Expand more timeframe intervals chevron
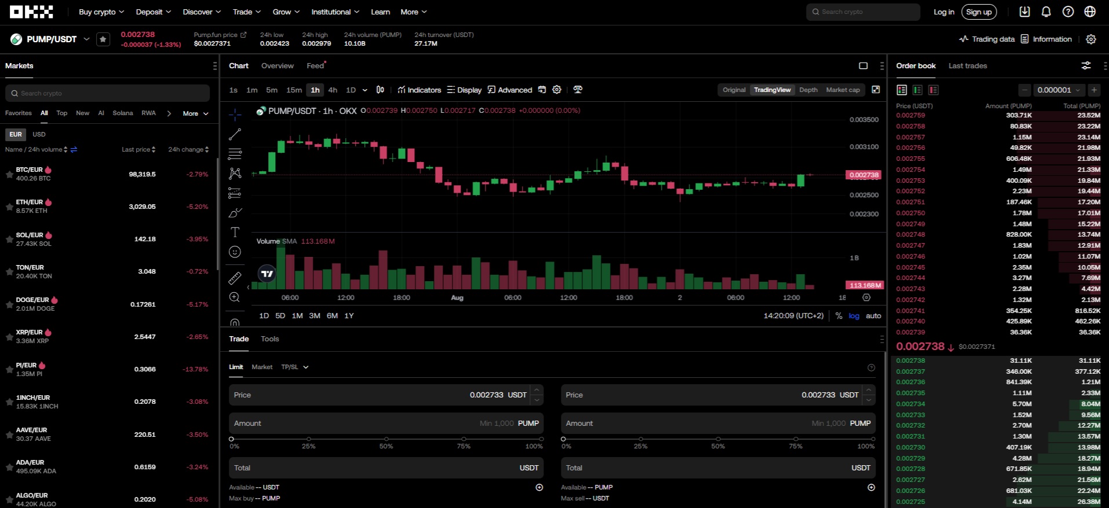 click(x=364, y=90)
